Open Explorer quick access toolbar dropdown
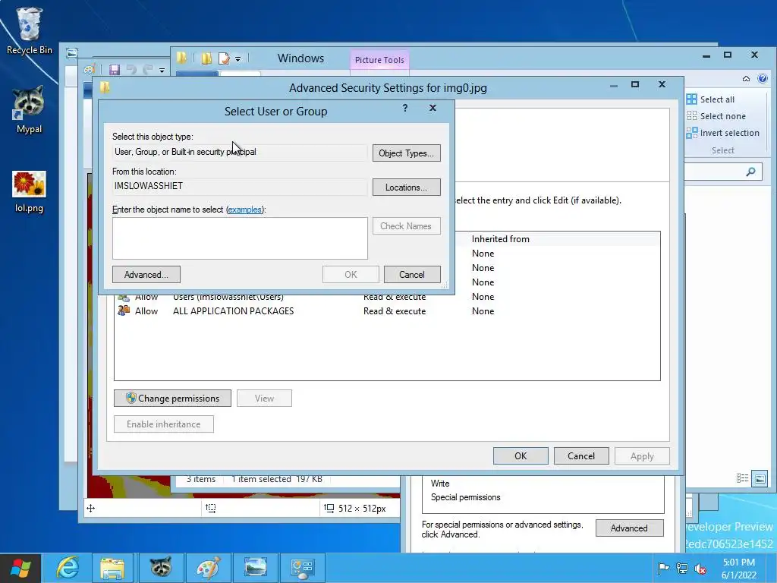 (x=238, y=59)
